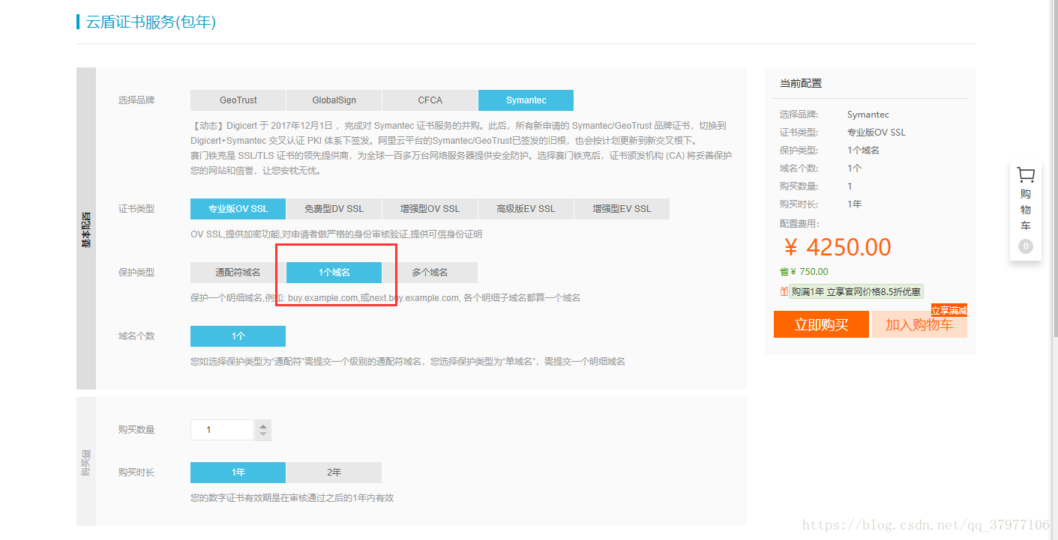The image size is (1058, 540).
Task: Select GeoTrust brand
Action: [238, 100]
